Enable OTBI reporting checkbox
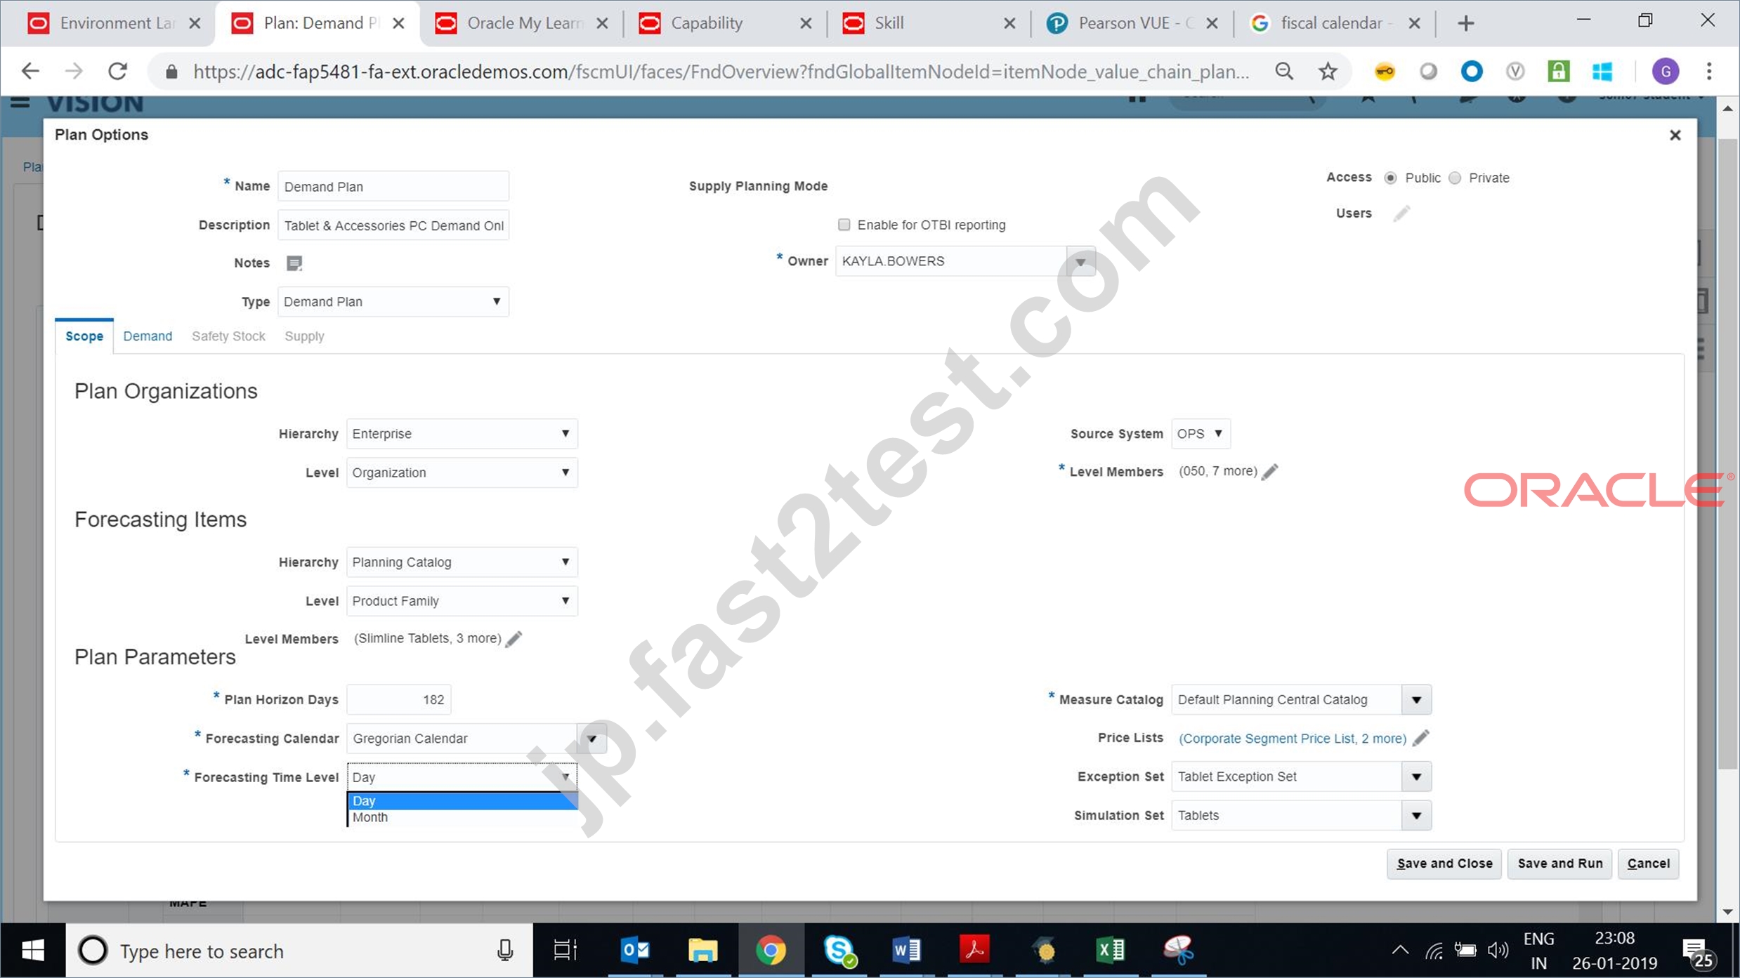This screenshot has width=1740, height=978. pos(844,225)
